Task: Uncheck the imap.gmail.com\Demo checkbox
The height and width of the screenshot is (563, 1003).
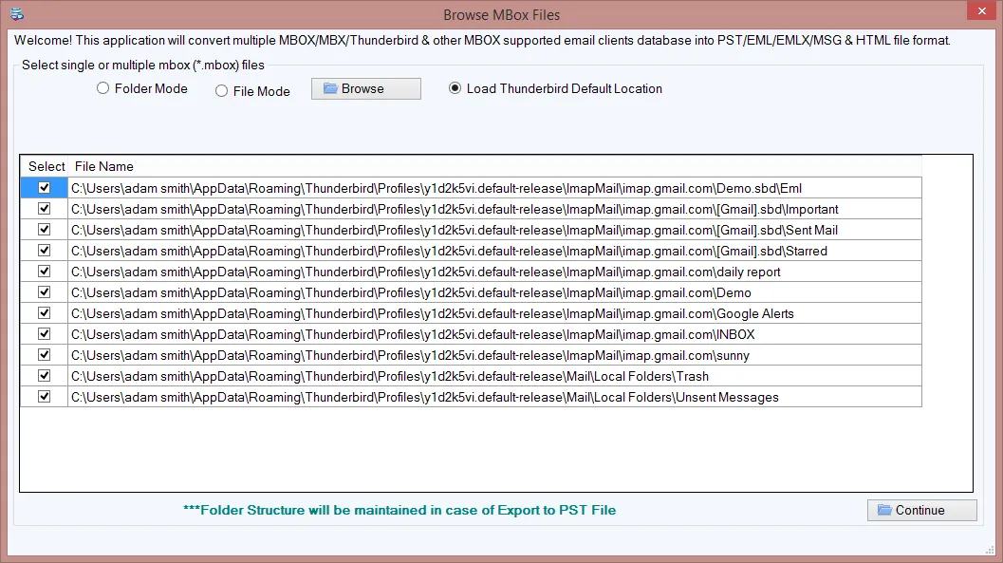Action: click(45, 292)
